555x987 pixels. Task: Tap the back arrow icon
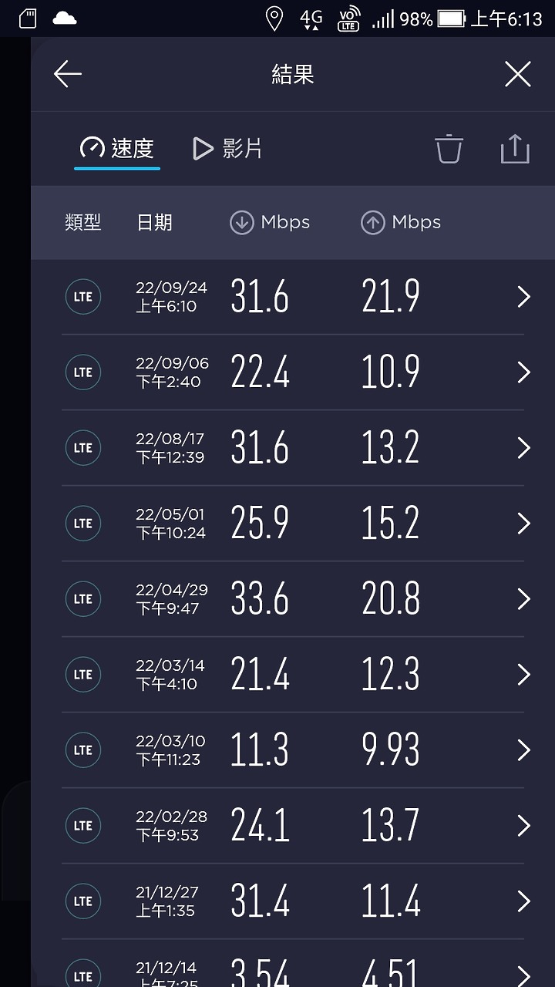(x=68, y=74)
